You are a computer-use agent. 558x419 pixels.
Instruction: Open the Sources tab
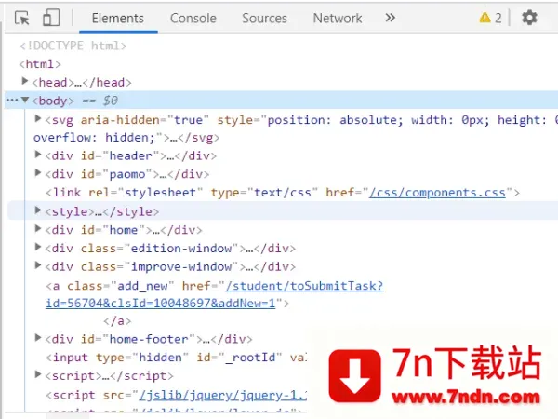(x=264, y=18)
